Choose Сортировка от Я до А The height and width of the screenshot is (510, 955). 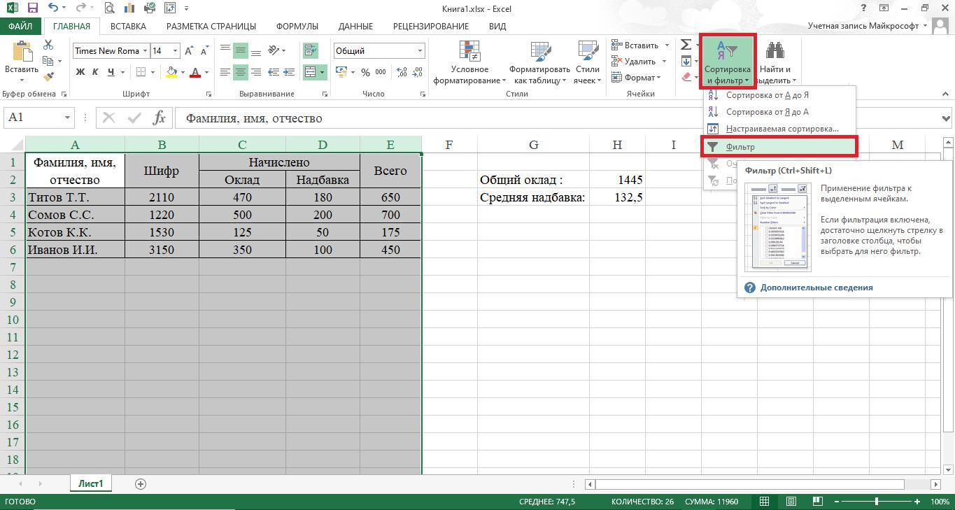point(779,112)
